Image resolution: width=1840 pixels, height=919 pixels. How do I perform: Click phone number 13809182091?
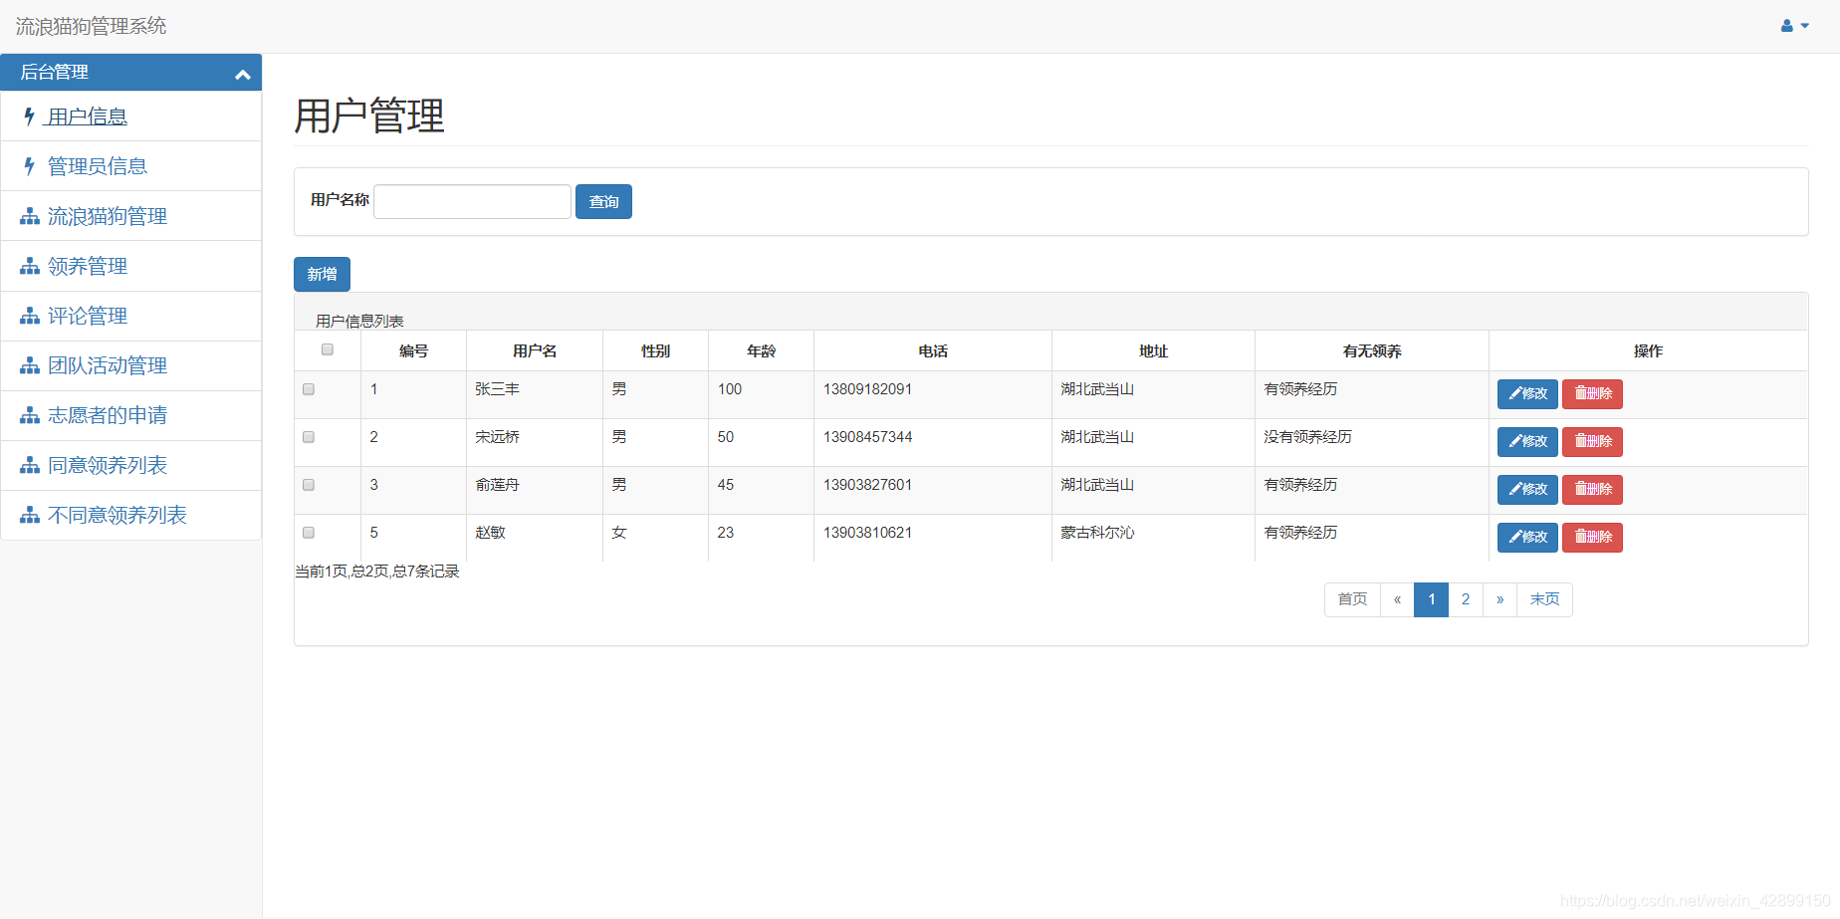click(867, 389)
